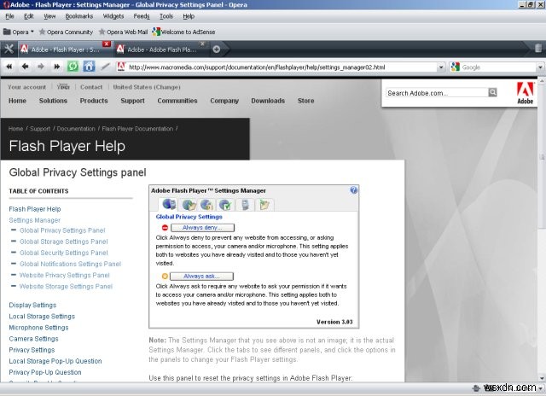Open Display Settings link
Screen dimensions: 546x396
click(x=32, y=305)
